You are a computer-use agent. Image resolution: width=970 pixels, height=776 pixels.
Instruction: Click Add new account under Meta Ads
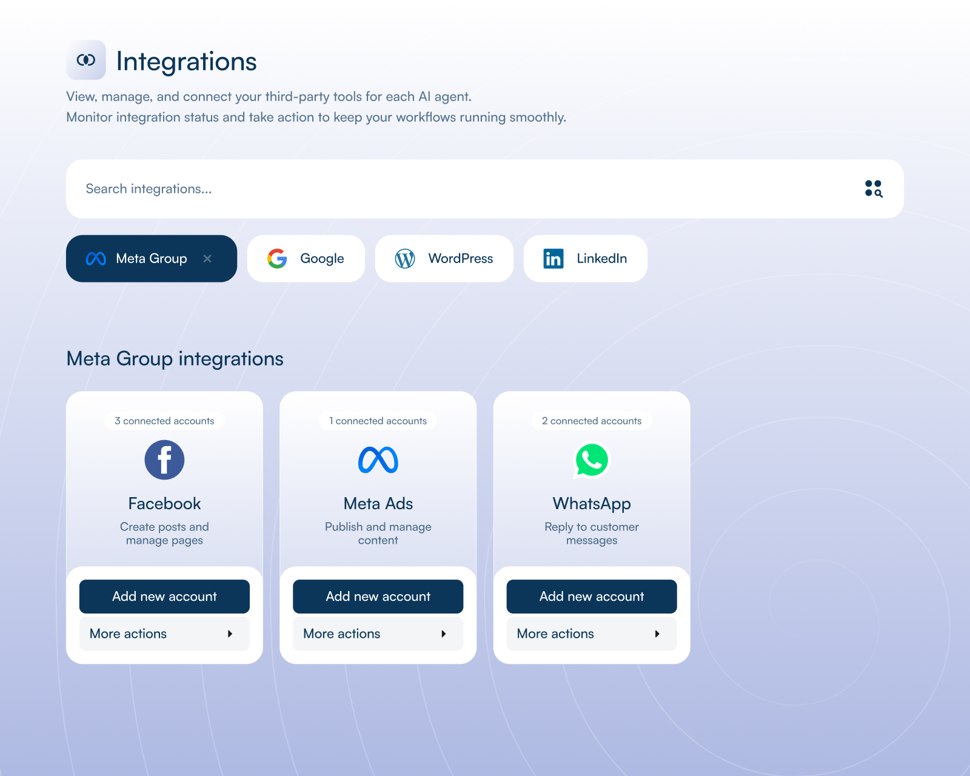click(x=378, y=596)
